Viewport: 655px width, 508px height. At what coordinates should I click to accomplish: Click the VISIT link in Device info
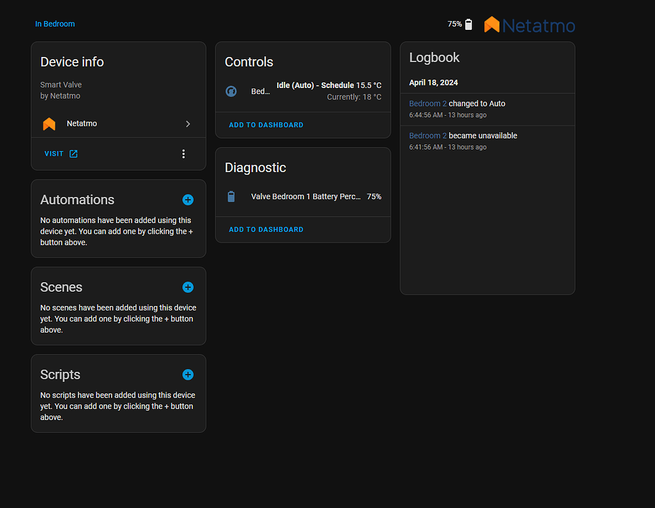[52, 154]
